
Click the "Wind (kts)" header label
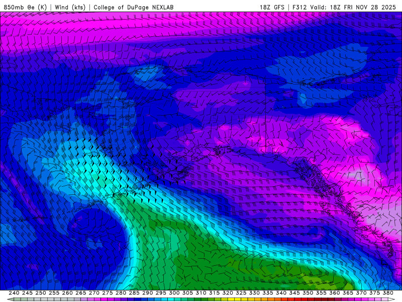pyautogui.click(x=70, y=7)
